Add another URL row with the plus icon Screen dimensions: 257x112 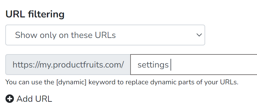[10, 99]
